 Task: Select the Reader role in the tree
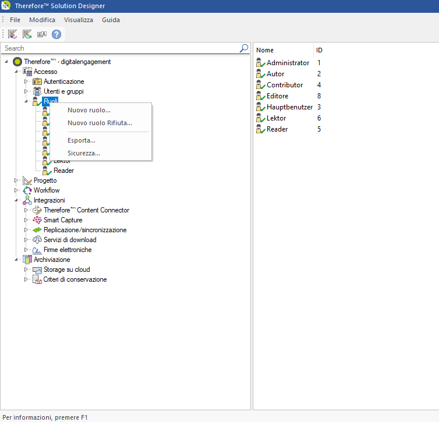[x=63, y=171]
